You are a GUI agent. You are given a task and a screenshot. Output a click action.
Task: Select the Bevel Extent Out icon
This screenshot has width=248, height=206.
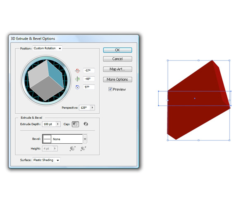[x=73, y=149]
